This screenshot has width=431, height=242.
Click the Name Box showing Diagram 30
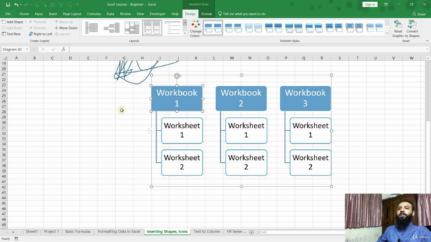coord(13,49)
